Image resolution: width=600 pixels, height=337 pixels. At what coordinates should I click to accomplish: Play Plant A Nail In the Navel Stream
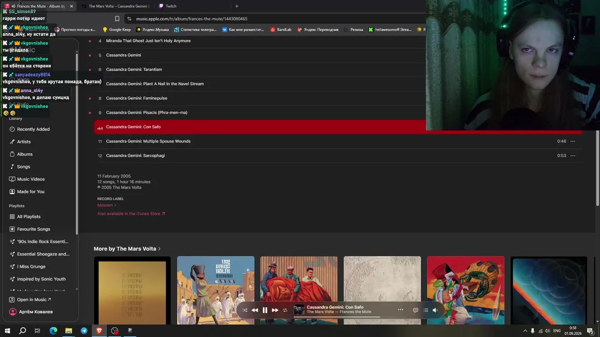tap(155, 84)
